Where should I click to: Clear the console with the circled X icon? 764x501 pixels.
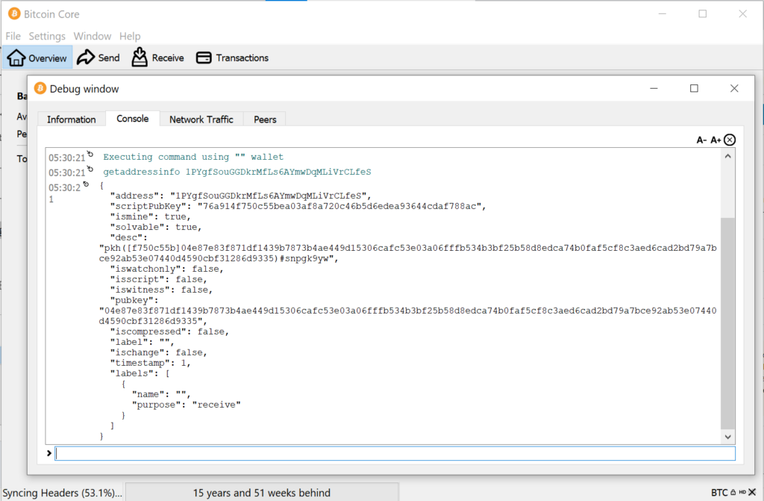730,140
